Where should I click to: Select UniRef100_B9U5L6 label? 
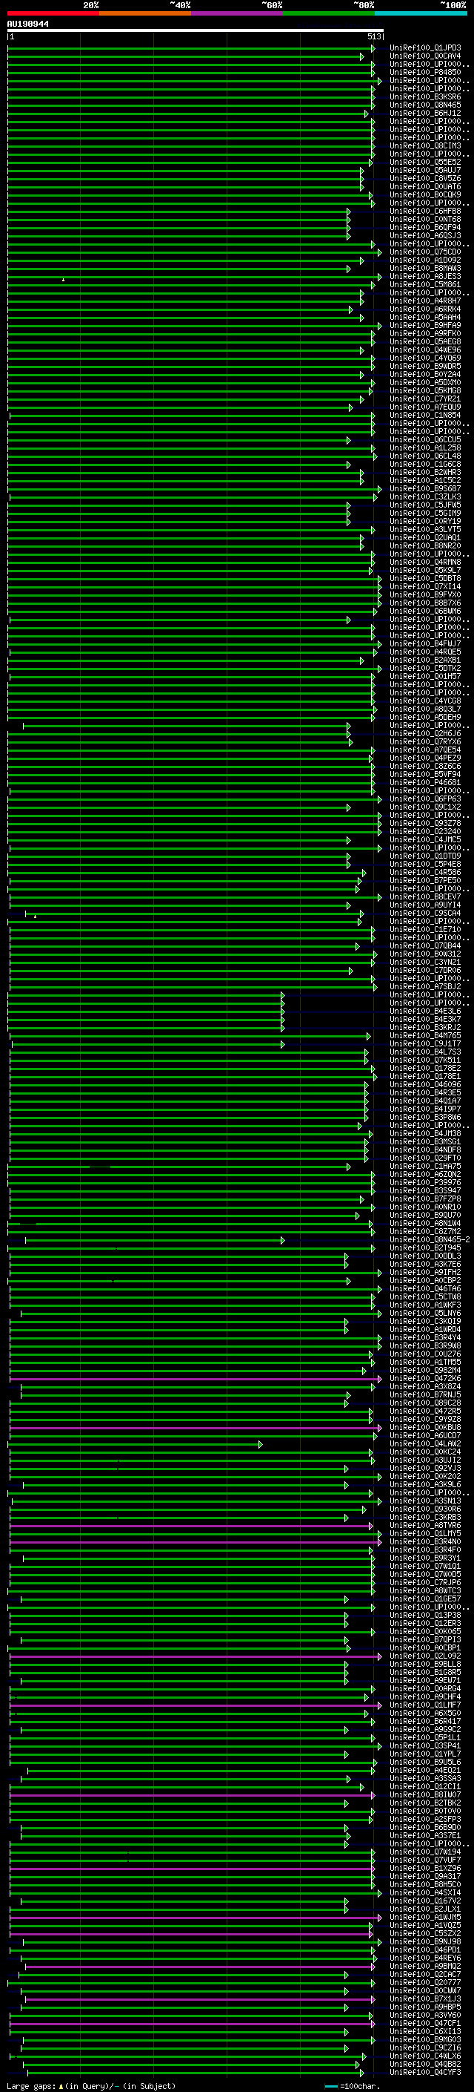(x=425, y=1763)
